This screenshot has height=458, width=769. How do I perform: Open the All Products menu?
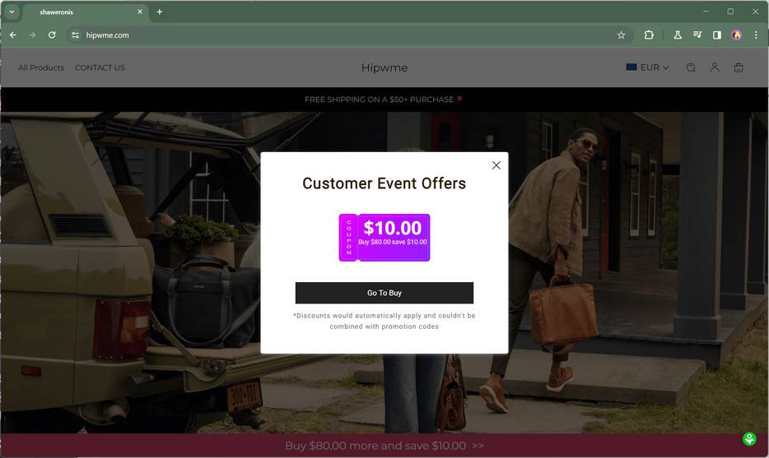coord(41,67)
